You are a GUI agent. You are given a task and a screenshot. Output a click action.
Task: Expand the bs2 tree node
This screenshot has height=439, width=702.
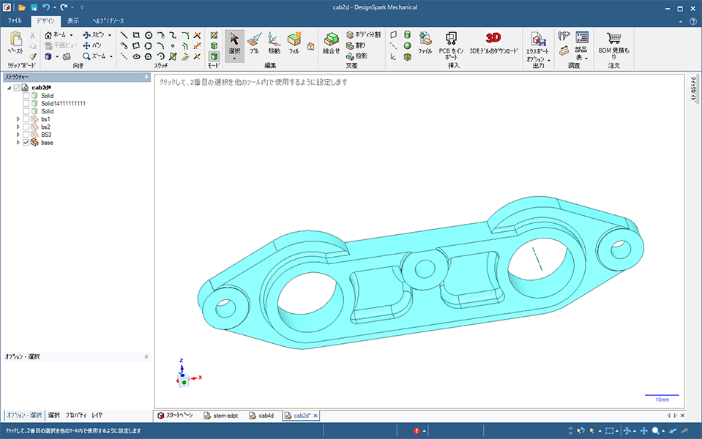tap(18, 127)
